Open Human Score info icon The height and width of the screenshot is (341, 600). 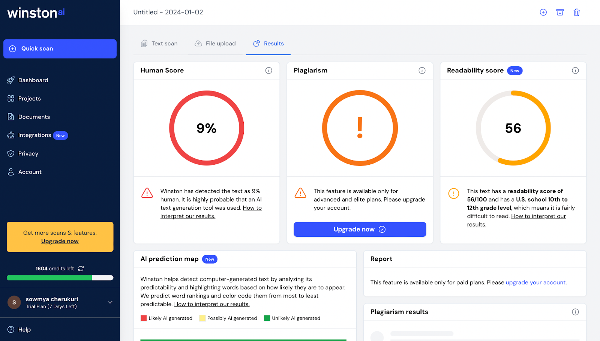269,71
